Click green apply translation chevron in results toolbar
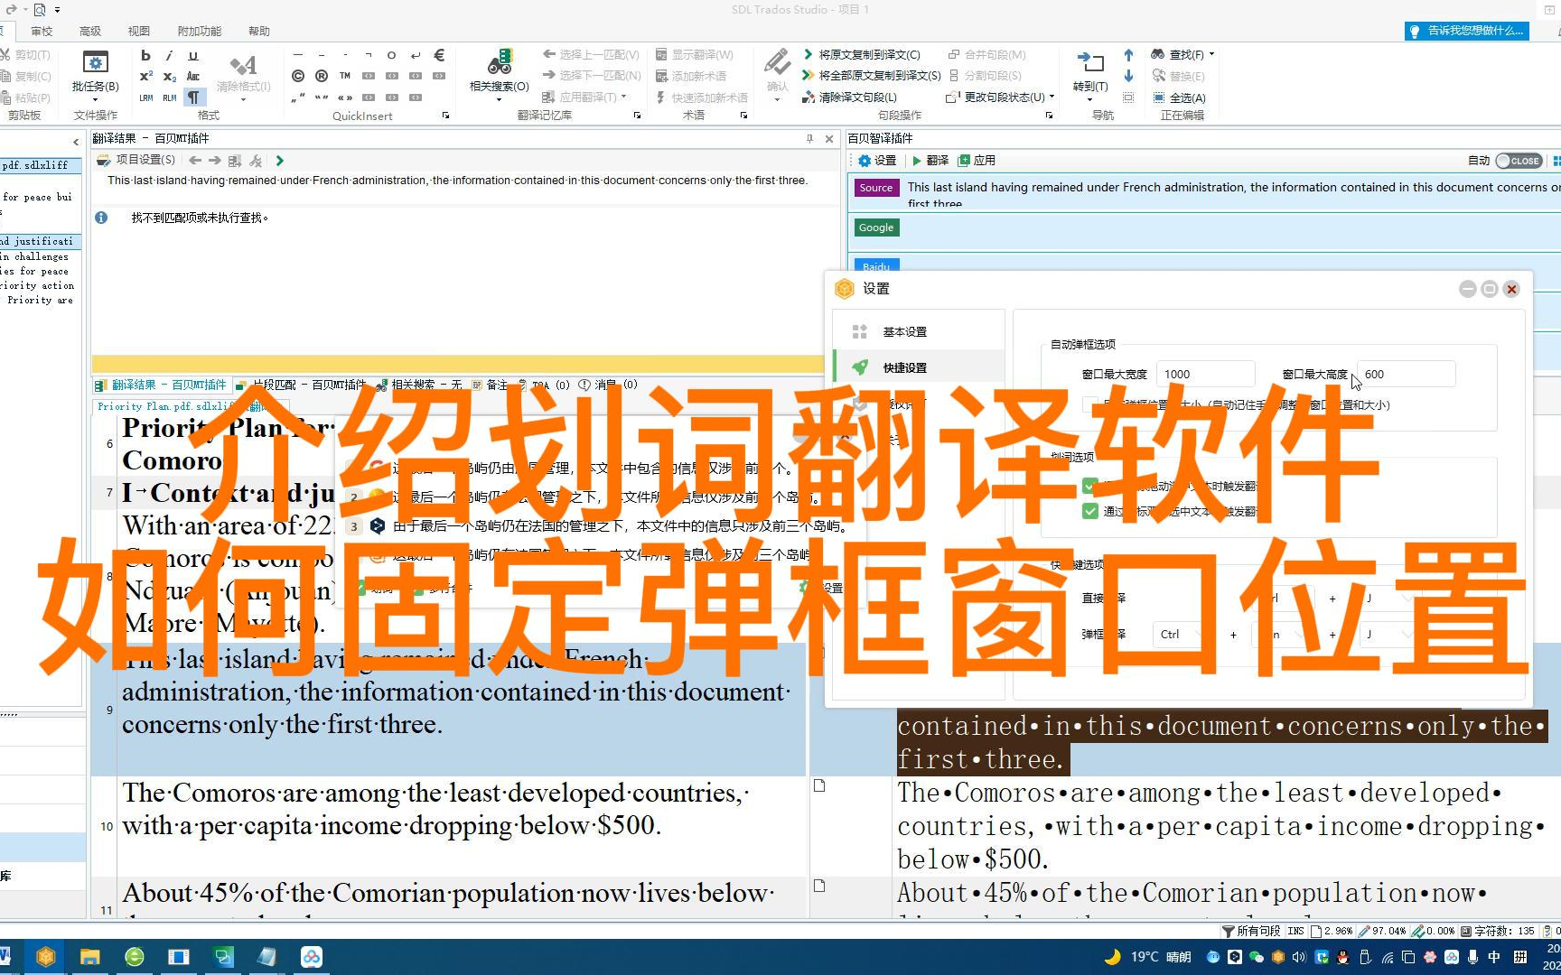1561x975 pixels. tap(280, 160)
